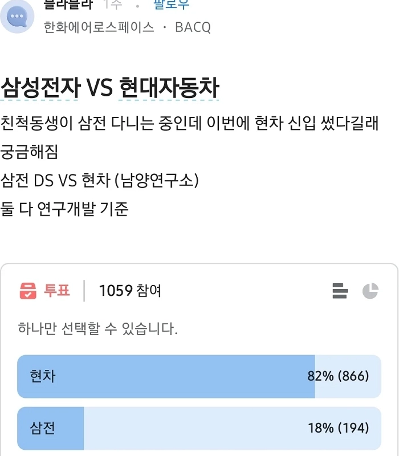
Task: Open the 현대자동차 keyword in title
Action: (169, 88)
